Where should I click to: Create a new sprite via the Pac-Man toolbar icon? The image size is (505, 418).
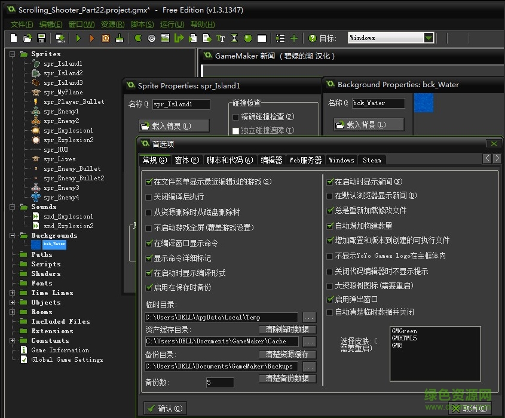coord(137,38)
